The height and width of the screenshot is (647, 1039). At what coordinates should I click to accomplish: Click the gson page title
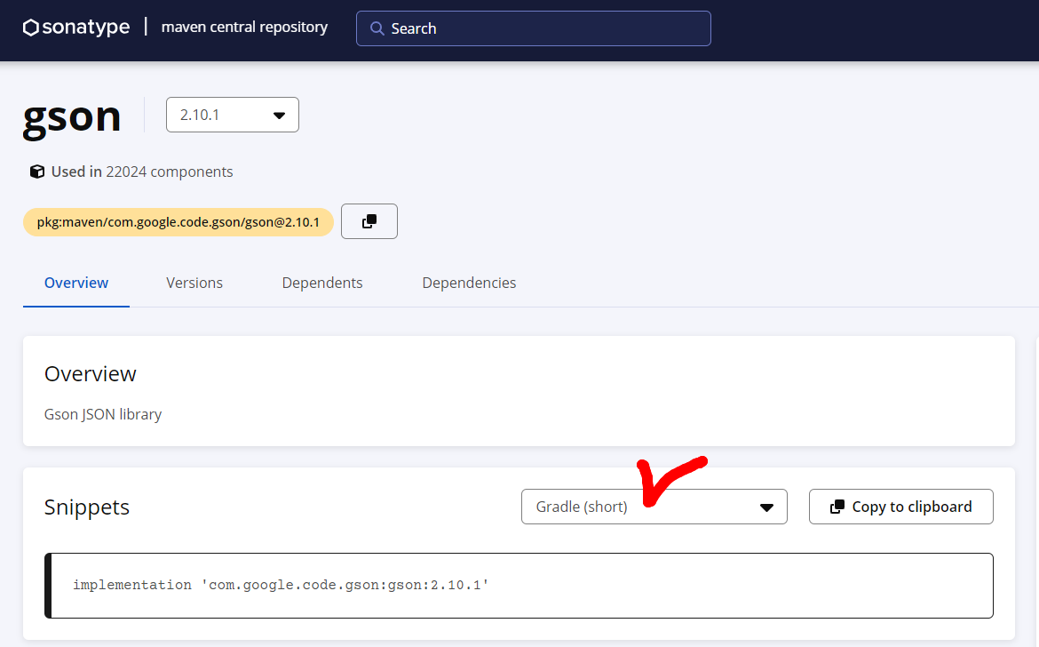(72, 116)
